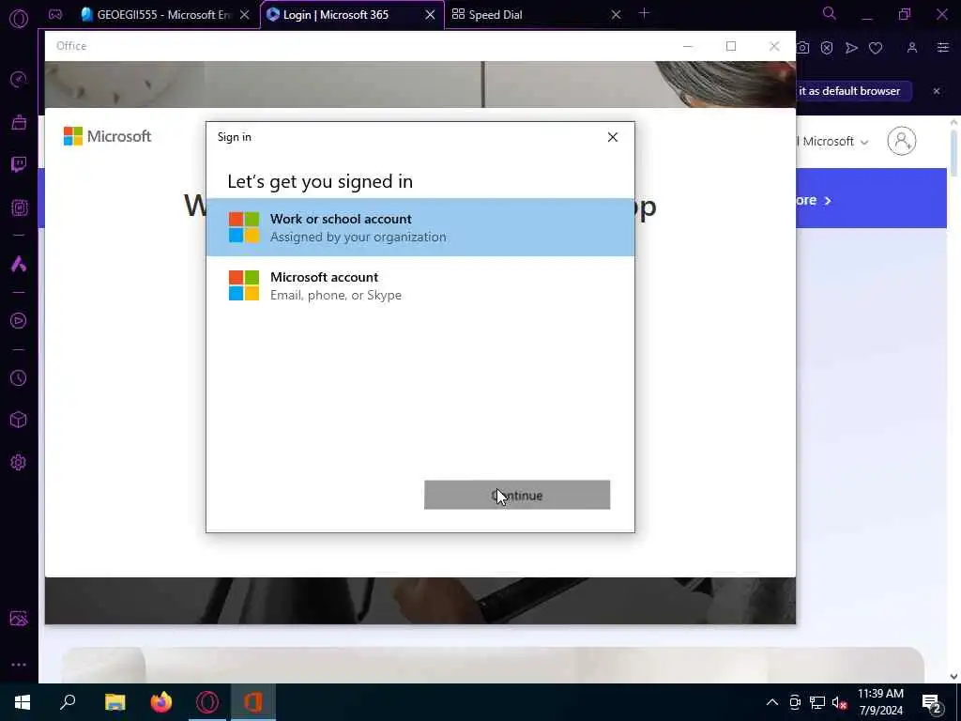The height and width of the screenshot is (721, 961).
Task: Close the Speed Dial tab
Action: pyautogui.click(x=616, y=15)
